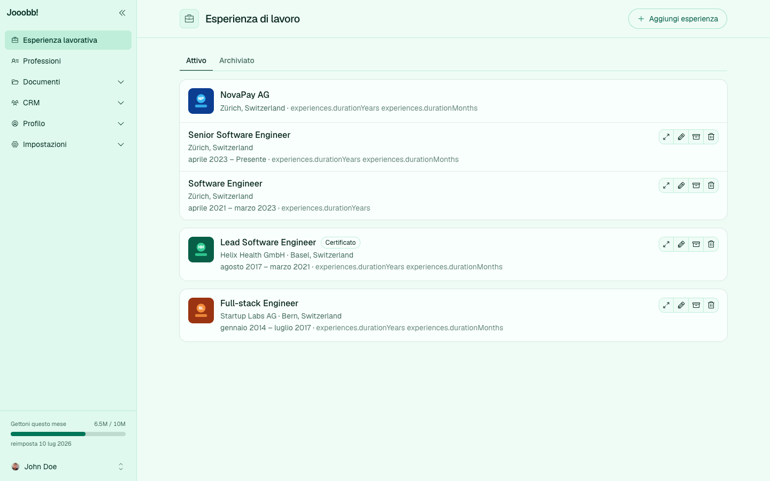Click the NovaPay AG company logo
Viewport: 770px width, 481px height.
coord(201,101)
